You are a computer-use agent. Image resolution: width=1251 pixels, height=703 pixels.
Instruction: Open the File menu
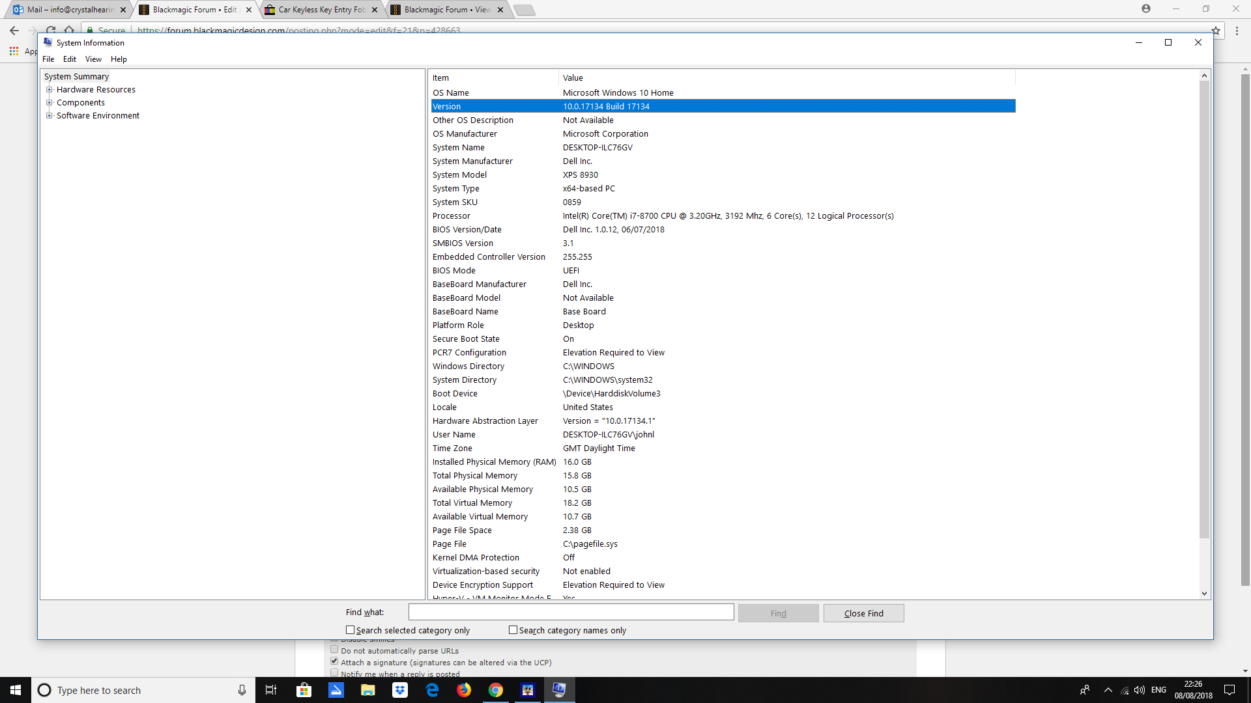(x=48, y=59)
